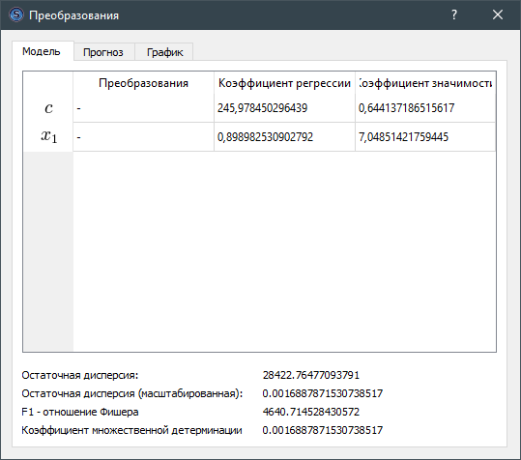The height and width of the screenshot is (460, 521).
Task: Select significance cell 7,04851421759445
Action: click(425, 137)
